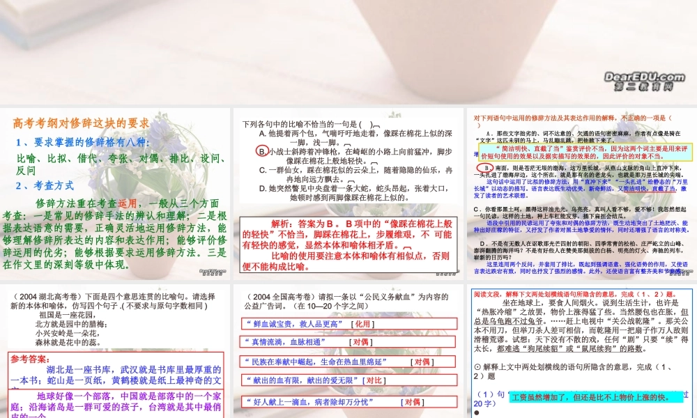Click the heading 1、要求掌握的修辞格有八种

tap(83, 143)
